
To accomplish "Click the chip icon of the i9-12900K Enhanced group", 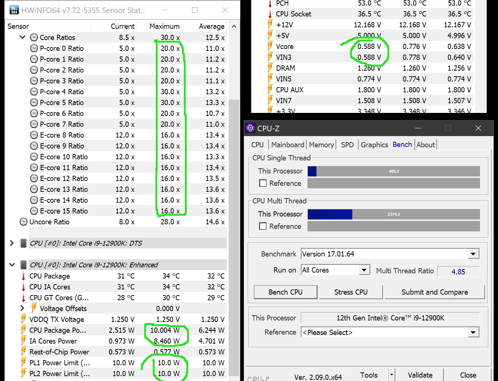I will pyautogui.click(x=24, y=265).
